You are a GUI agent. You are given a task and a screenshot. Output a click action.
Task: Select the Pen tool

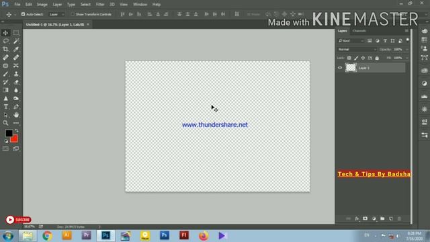click(16, 107)
